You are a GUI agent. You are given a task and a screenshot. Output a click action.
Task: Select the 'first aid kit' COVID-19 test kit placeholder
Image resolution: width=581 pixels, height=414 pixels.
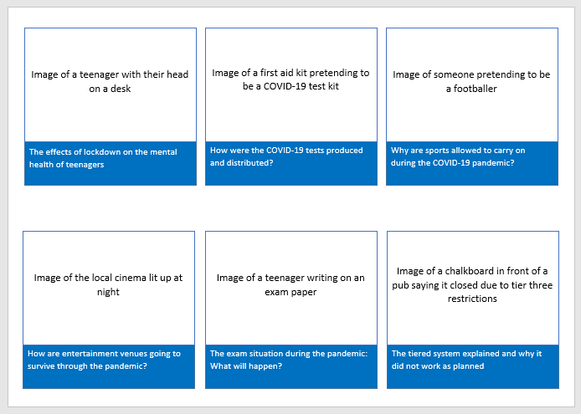[291, 84]
